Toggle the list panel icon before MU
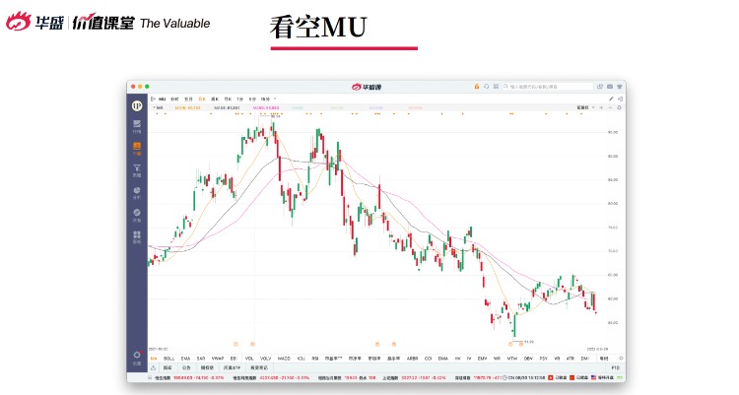Screen dimensions: 739x395 coord(153,99)
